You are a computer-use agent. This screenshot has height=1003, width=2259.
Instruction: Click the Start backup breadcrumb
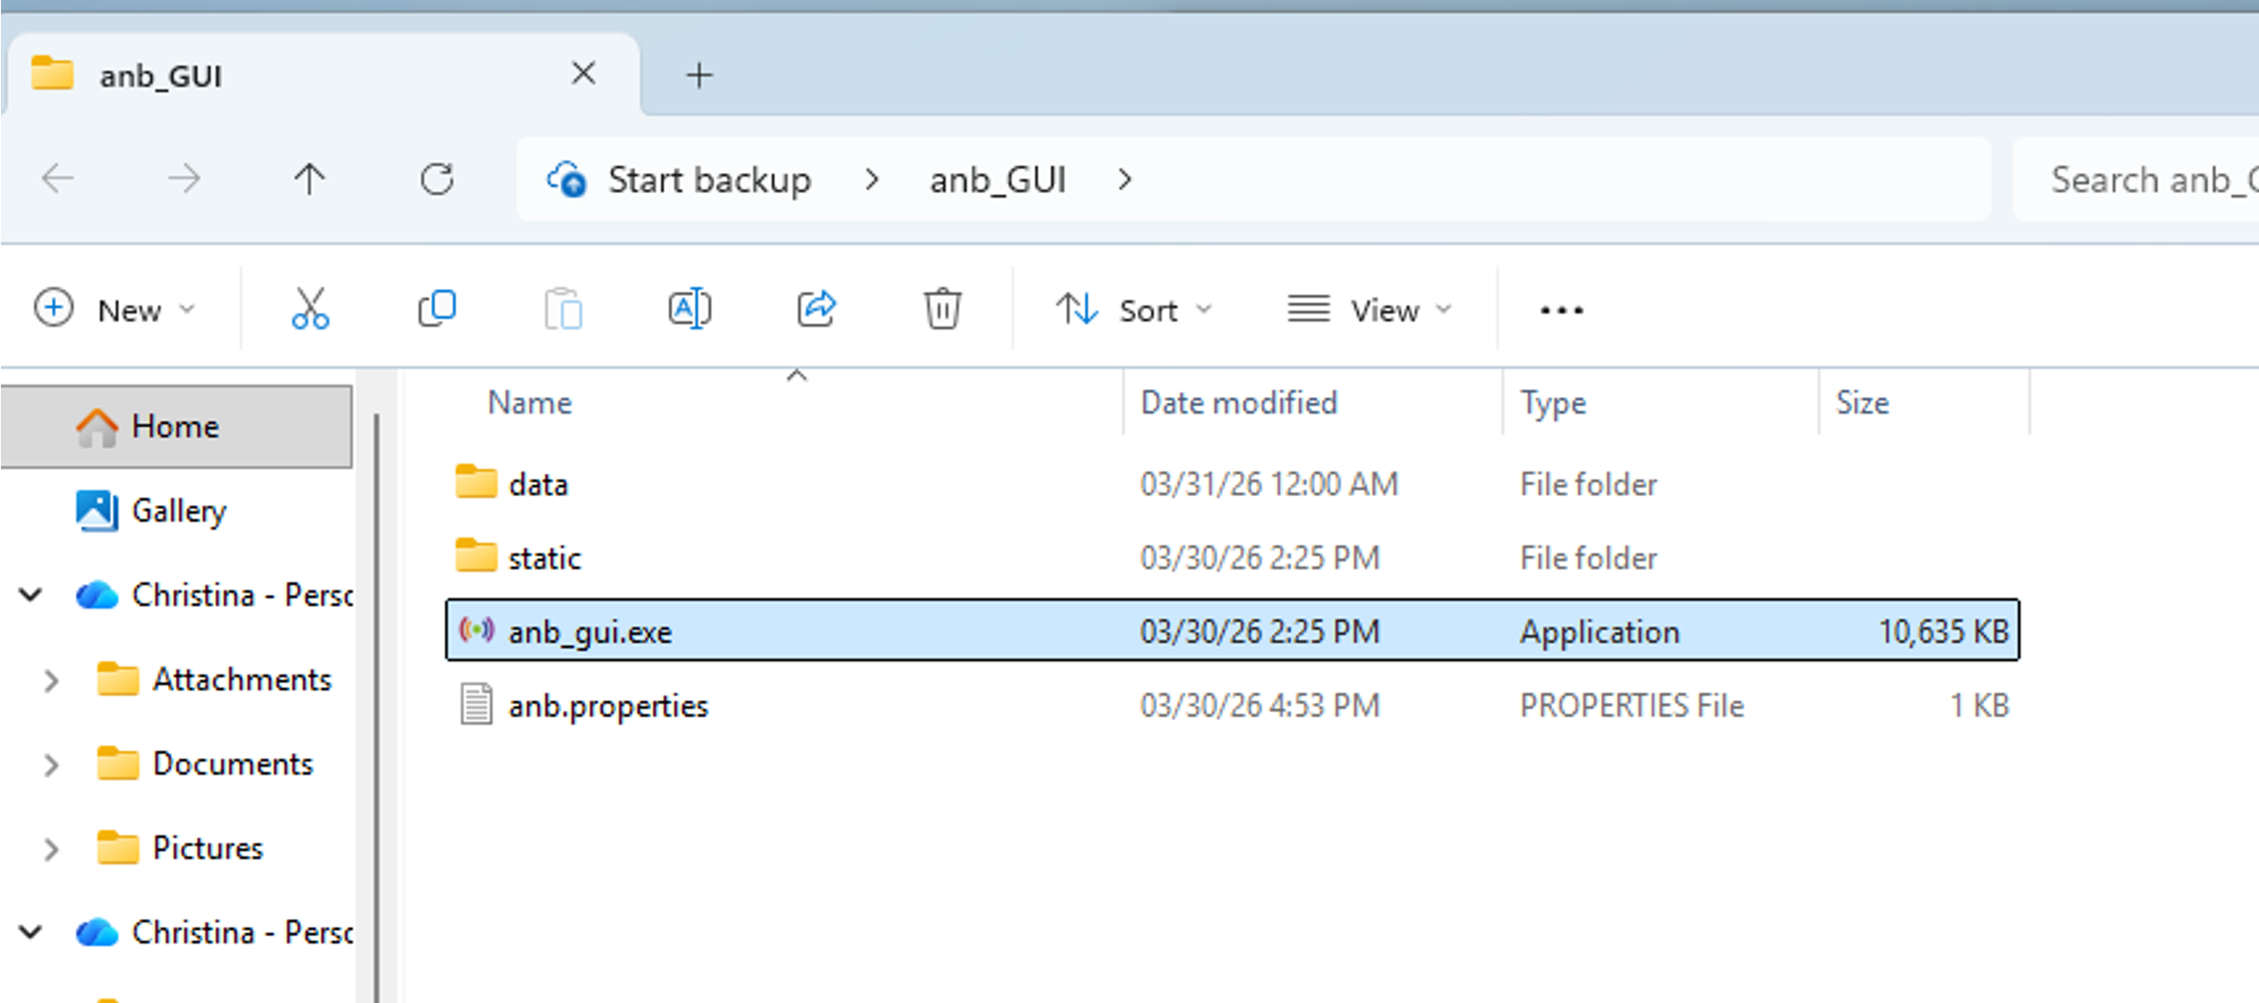click(708, 180)
